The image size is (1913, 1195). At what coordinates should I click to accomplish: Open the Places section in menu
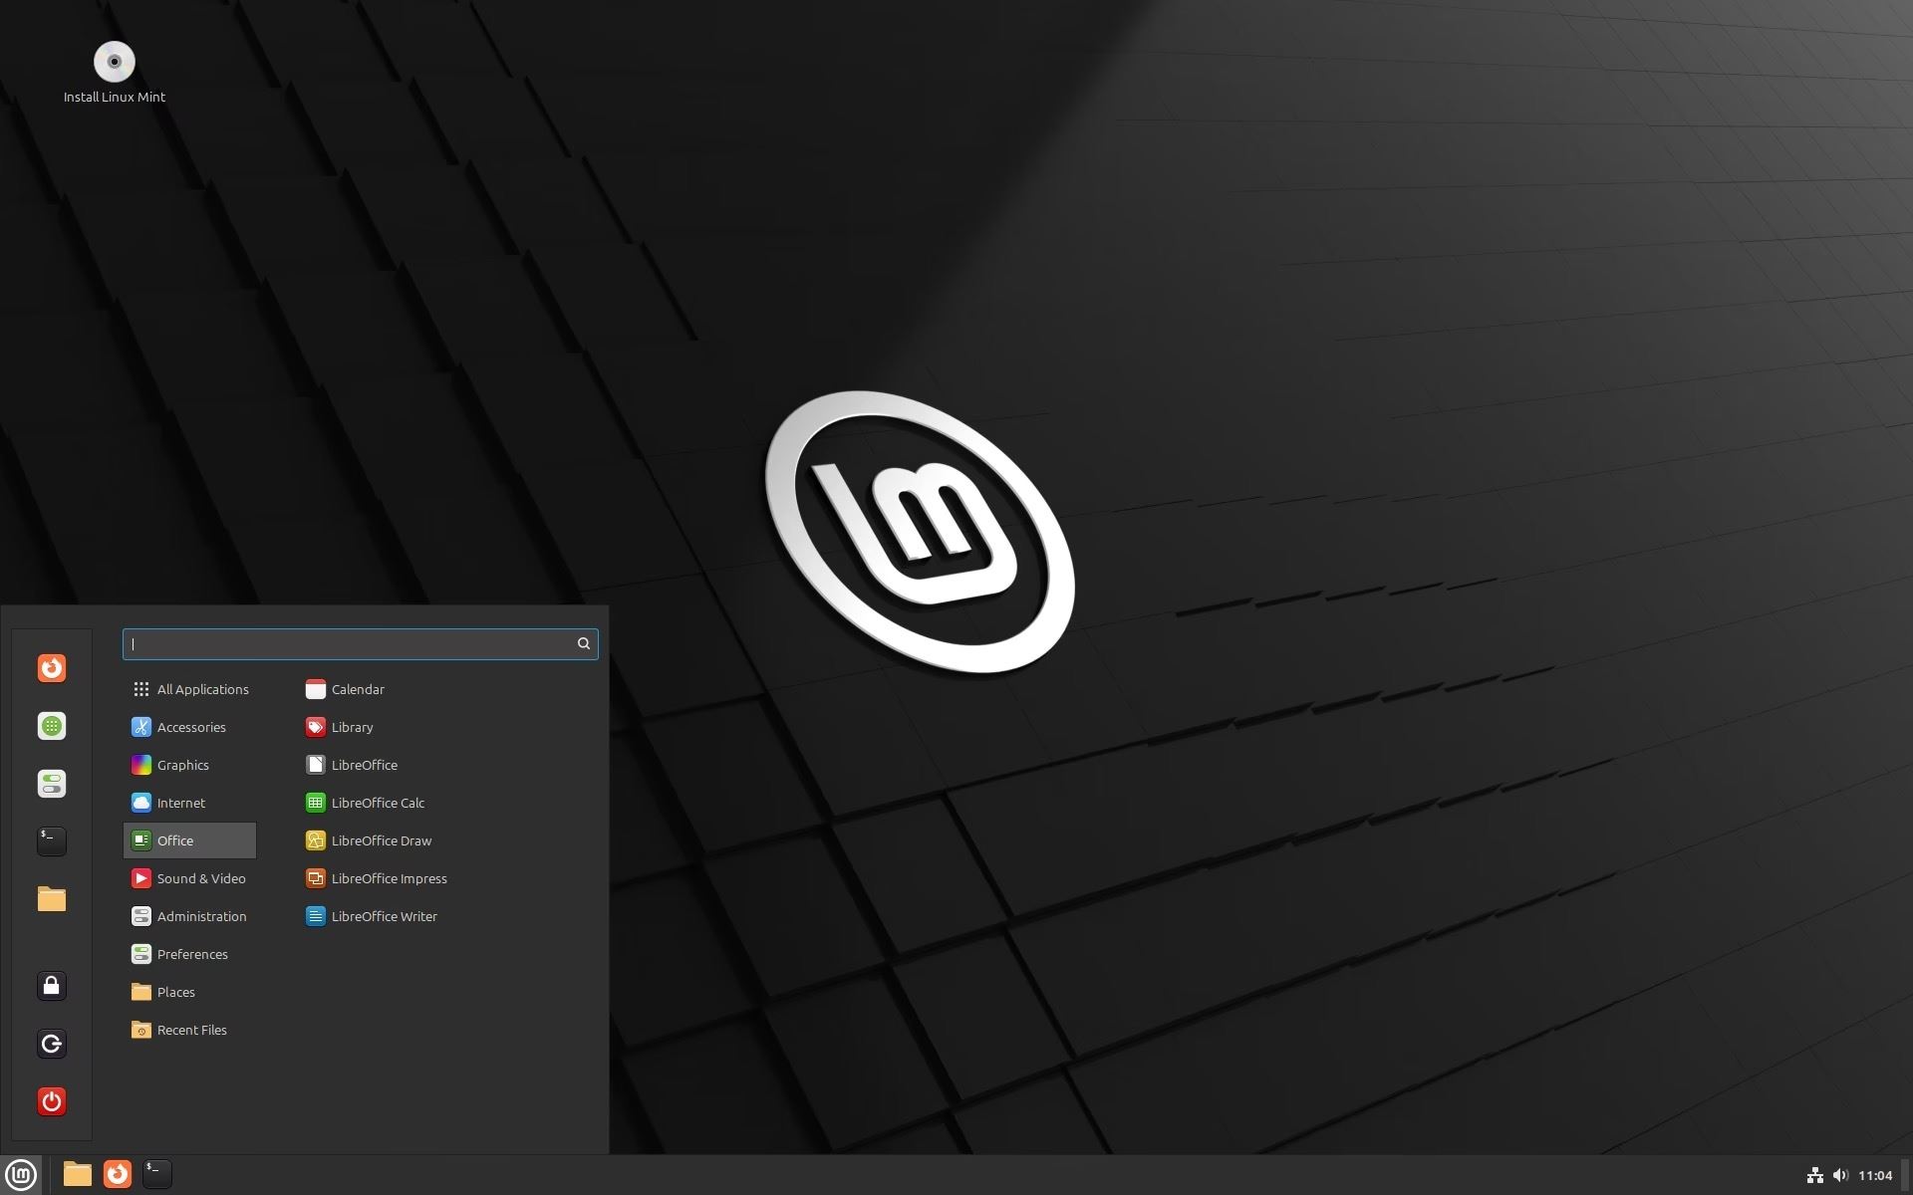175,990
